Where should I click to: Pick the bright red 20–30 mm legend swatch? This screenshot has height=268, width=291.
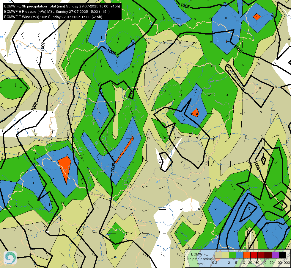pyautogui.click(x=254, y=255)
